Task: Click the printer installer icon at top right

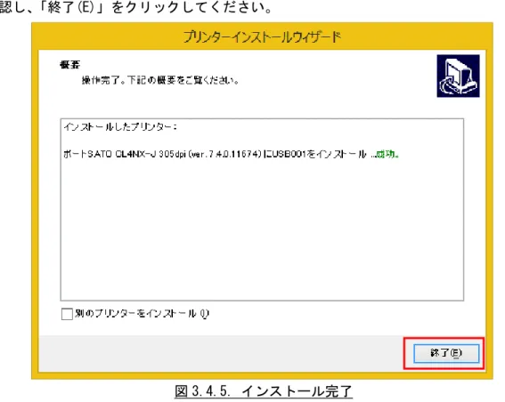Action: [458, 76]
